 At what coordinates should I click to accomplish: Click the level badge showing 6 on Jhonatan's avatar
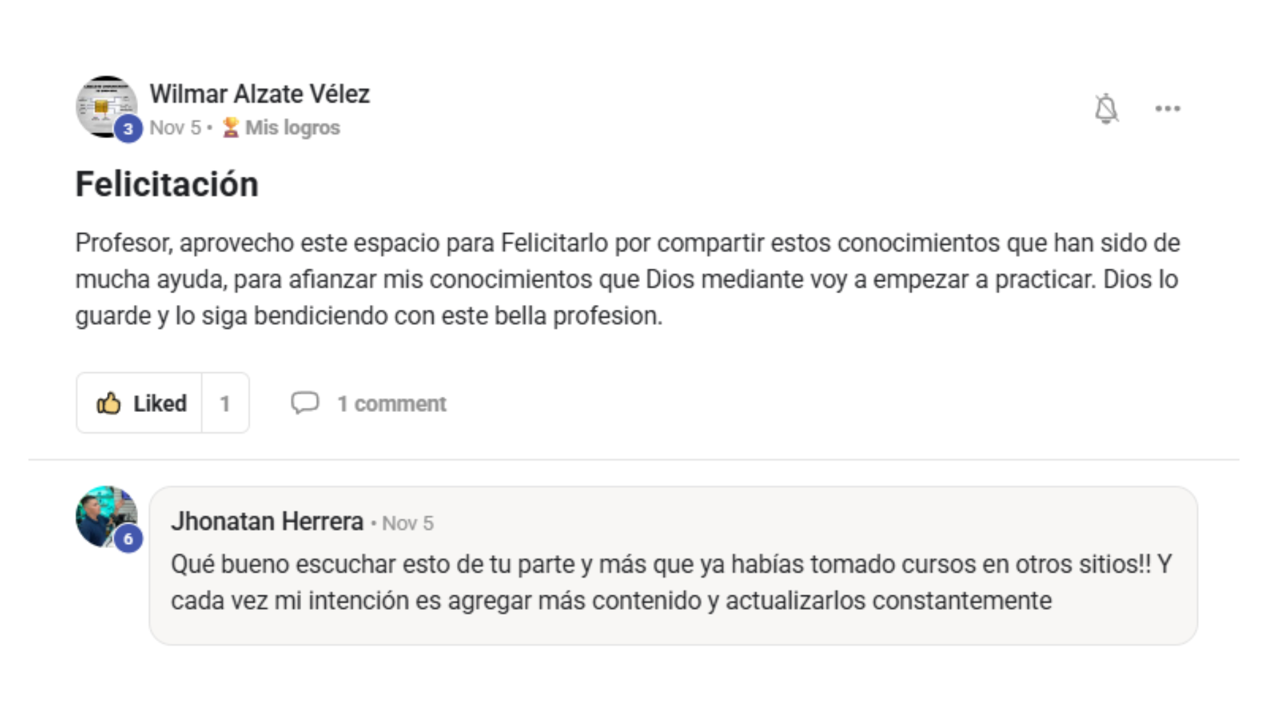pyautogui.click(x=129, y=539)
